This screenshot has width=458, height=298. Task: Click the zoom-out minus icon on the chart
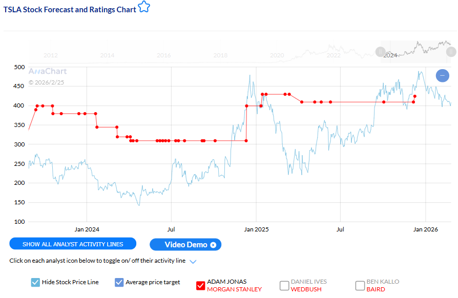click(442, 75)
